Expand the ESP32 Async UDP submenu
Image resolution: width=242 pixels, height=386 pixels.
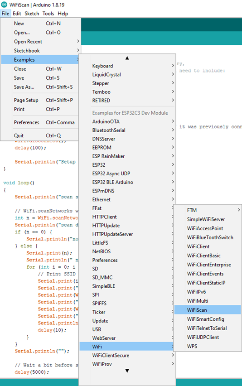[x=127, y=174]
